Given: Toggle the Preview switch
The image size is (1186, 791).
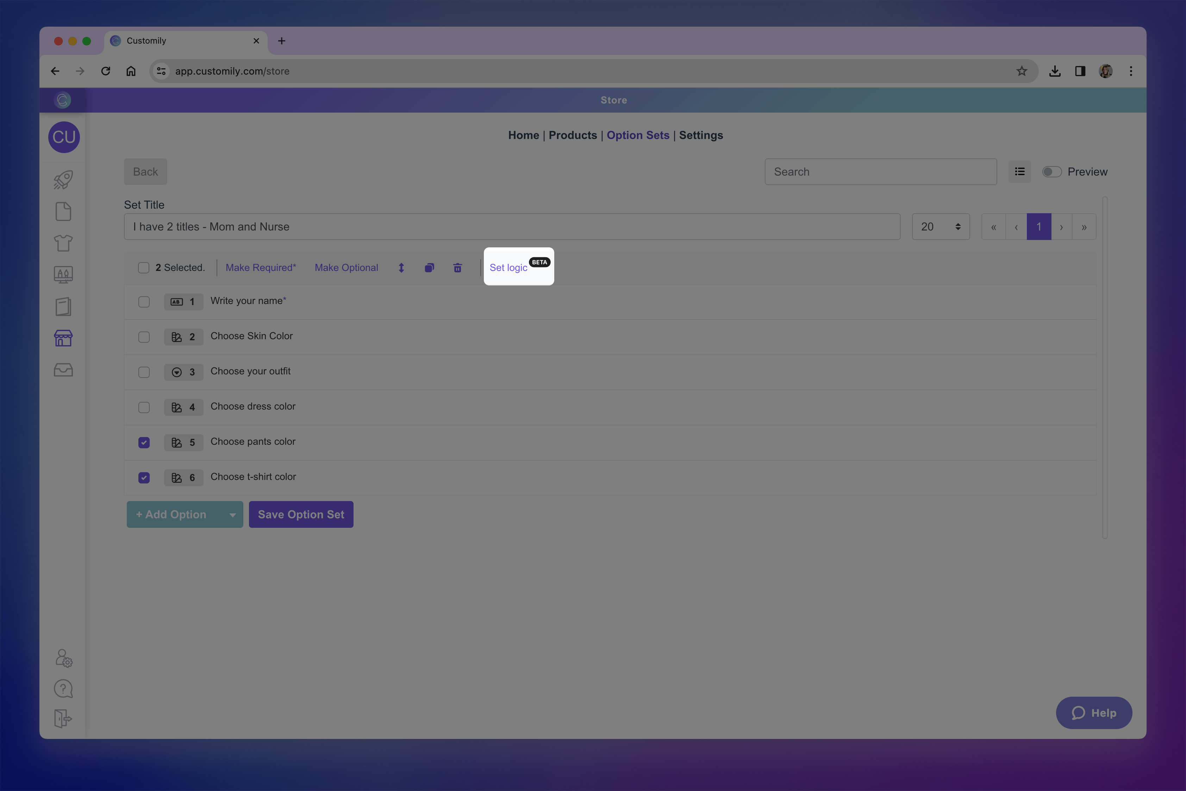Looking at the screenshot, I should [x=1052, y=172].
